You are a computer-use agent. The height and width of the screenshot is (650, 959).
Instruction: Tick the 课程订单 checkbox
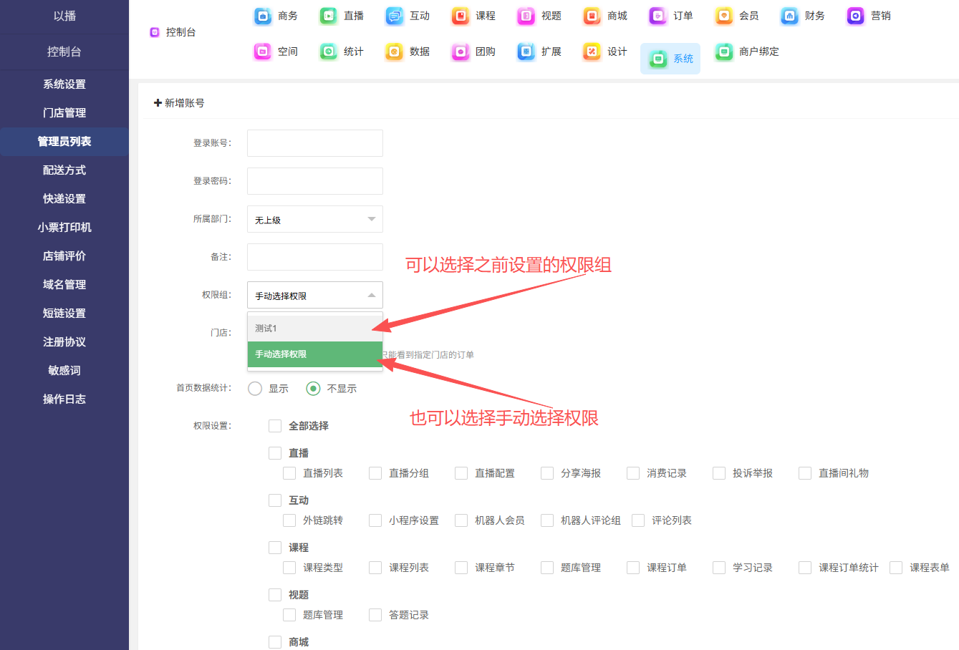click(x=633, y=568)
